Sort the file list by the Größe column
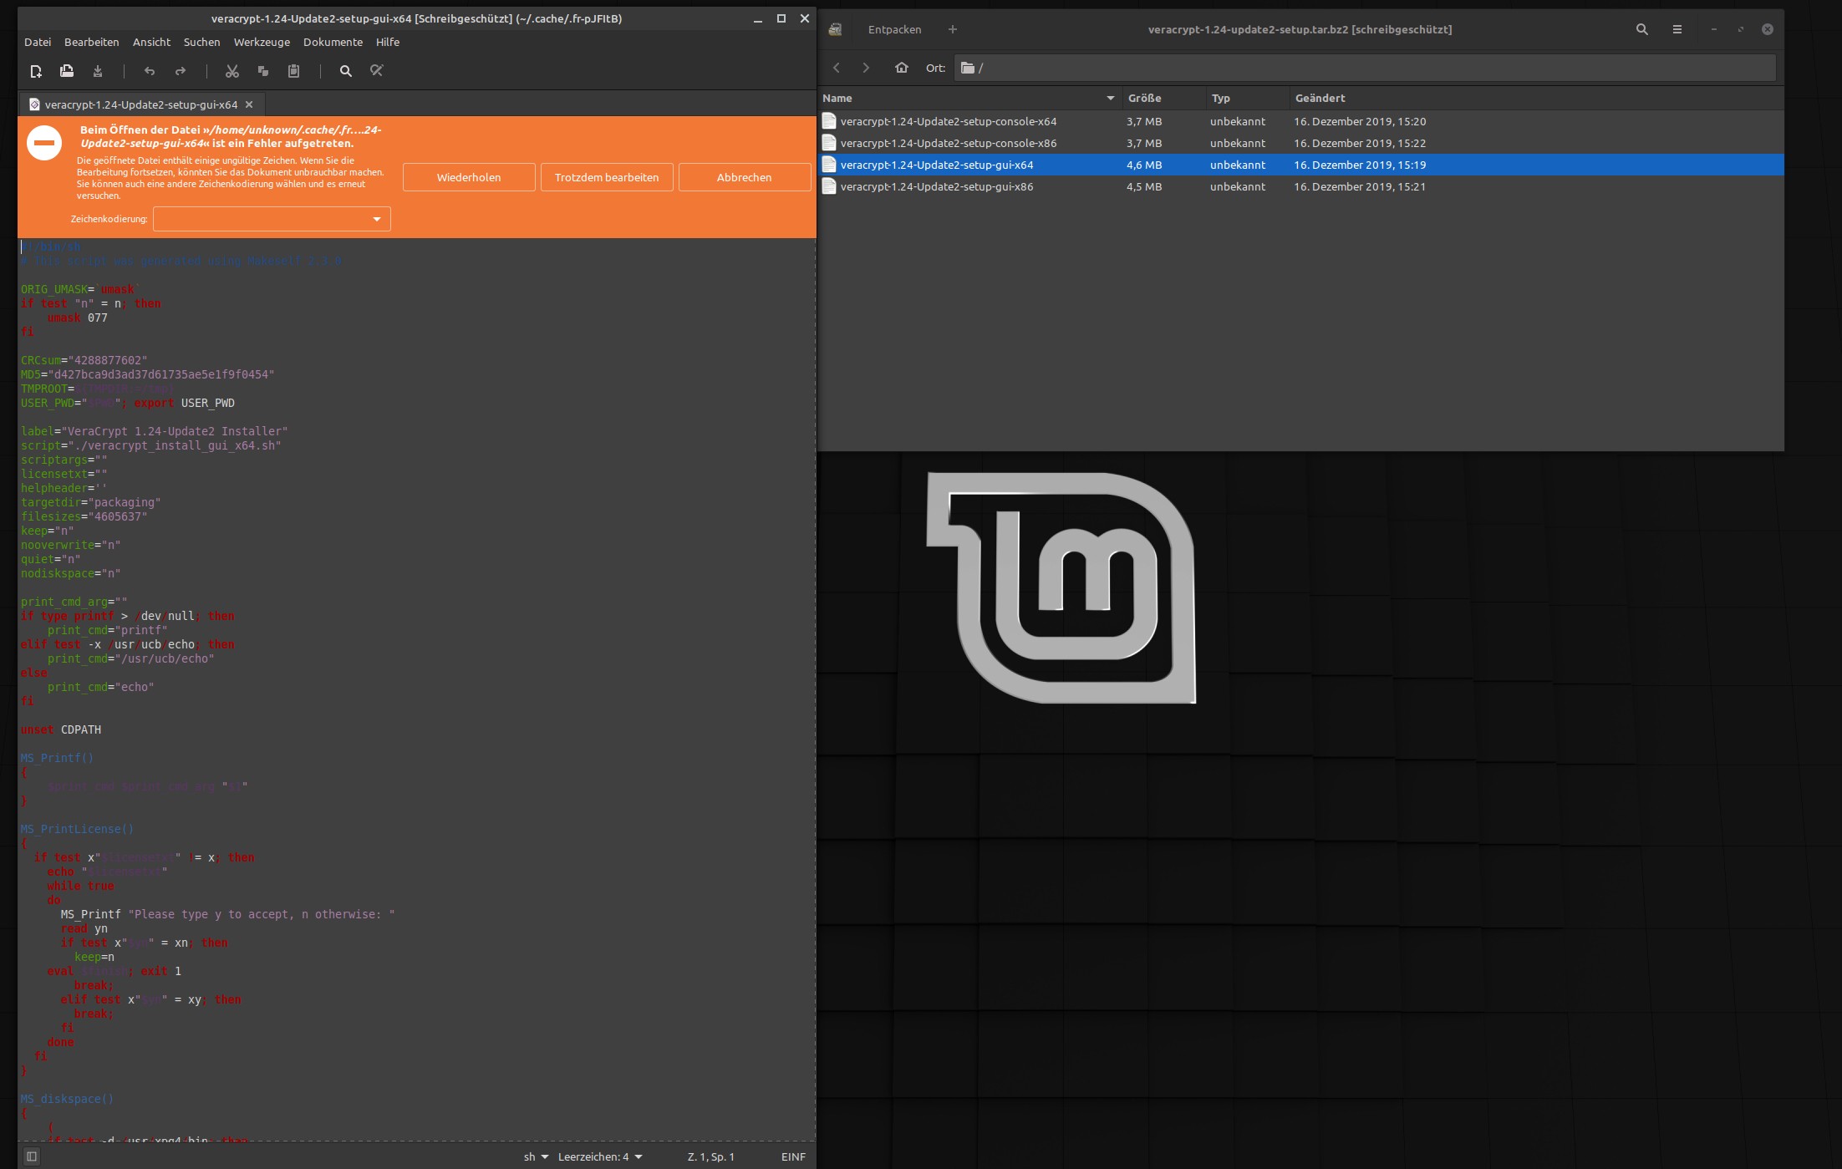Image resolution: width=1842 pixels, height=1169 pixels. click(1144, 98)
